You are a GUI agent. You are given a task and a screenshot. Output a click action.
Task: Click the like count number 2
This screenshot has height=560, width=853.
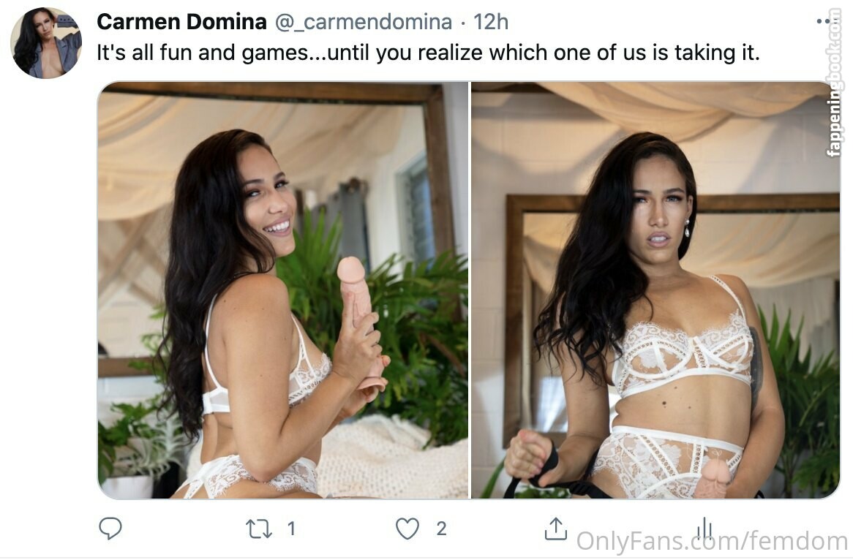441,529
